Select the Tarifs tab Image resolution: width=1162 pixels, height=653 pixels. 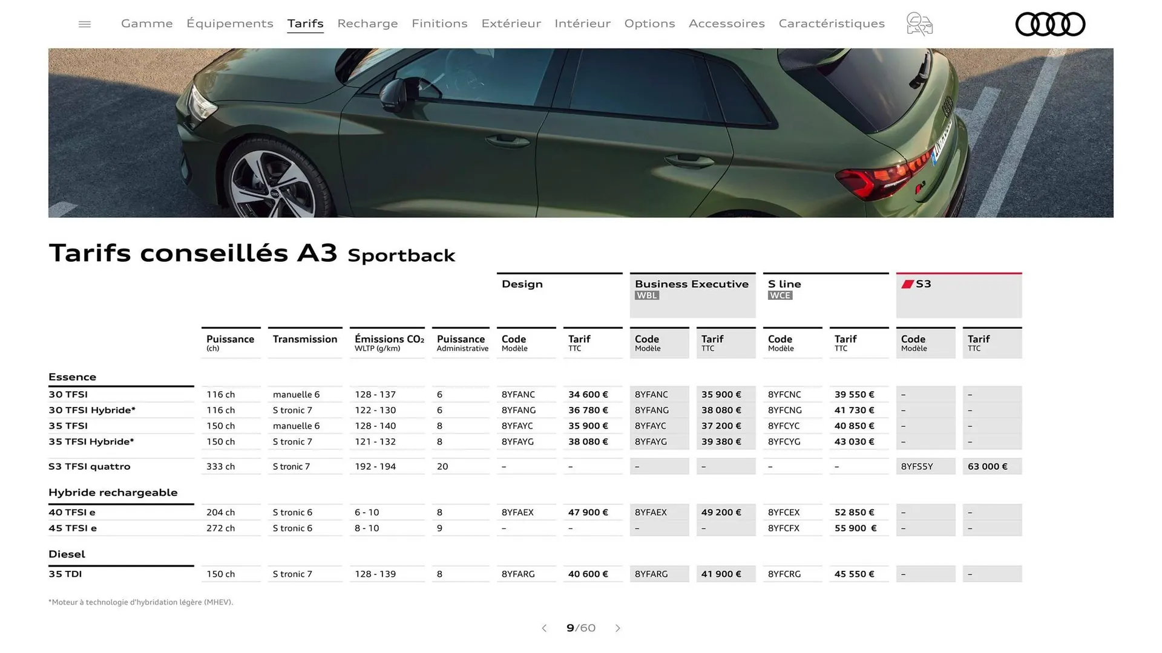pyautogui.click(x=305, y=24)
